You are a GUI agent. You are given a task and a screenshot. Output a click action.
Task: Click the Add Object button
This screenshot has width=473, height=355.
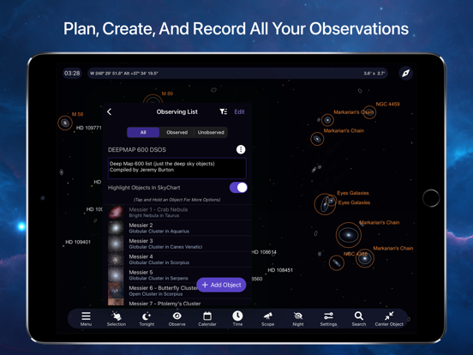(x=221, y=285)
